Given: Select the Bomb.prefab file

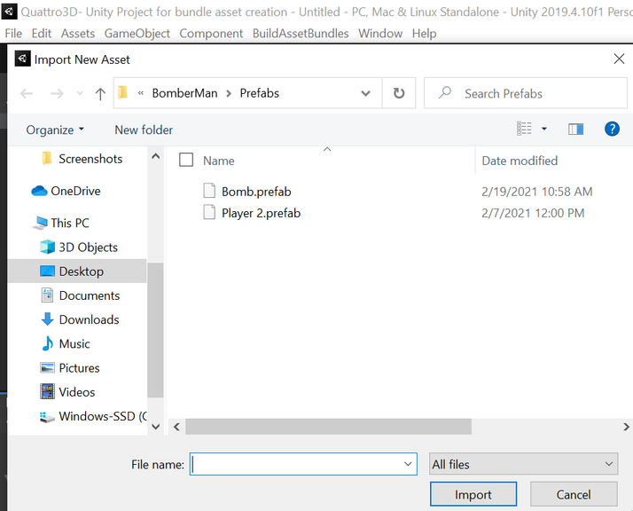Looking at the screenshot, I should point(255,191).
